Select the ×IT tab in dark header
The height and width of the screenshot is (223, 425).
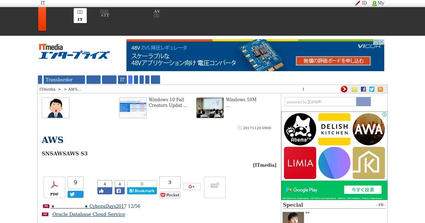[105, 14]
